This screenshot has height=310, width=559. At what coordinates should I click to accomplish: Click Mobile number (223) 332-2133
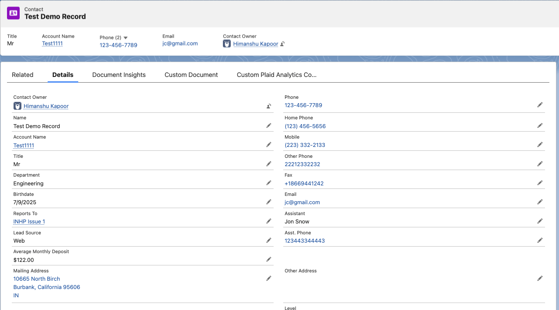pyautogui.click(x=305, y=145)
